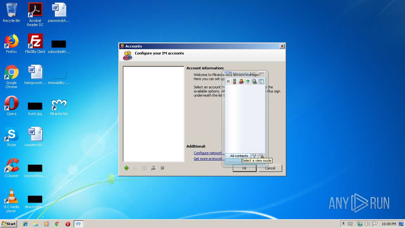The height and width of the screenshot is (228, 405).
Task: Open the options icon in the Miranda toolbar
Action: click(261, 81)
